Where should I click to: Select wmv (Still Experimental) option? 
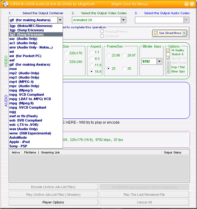(x=36, y=133)
